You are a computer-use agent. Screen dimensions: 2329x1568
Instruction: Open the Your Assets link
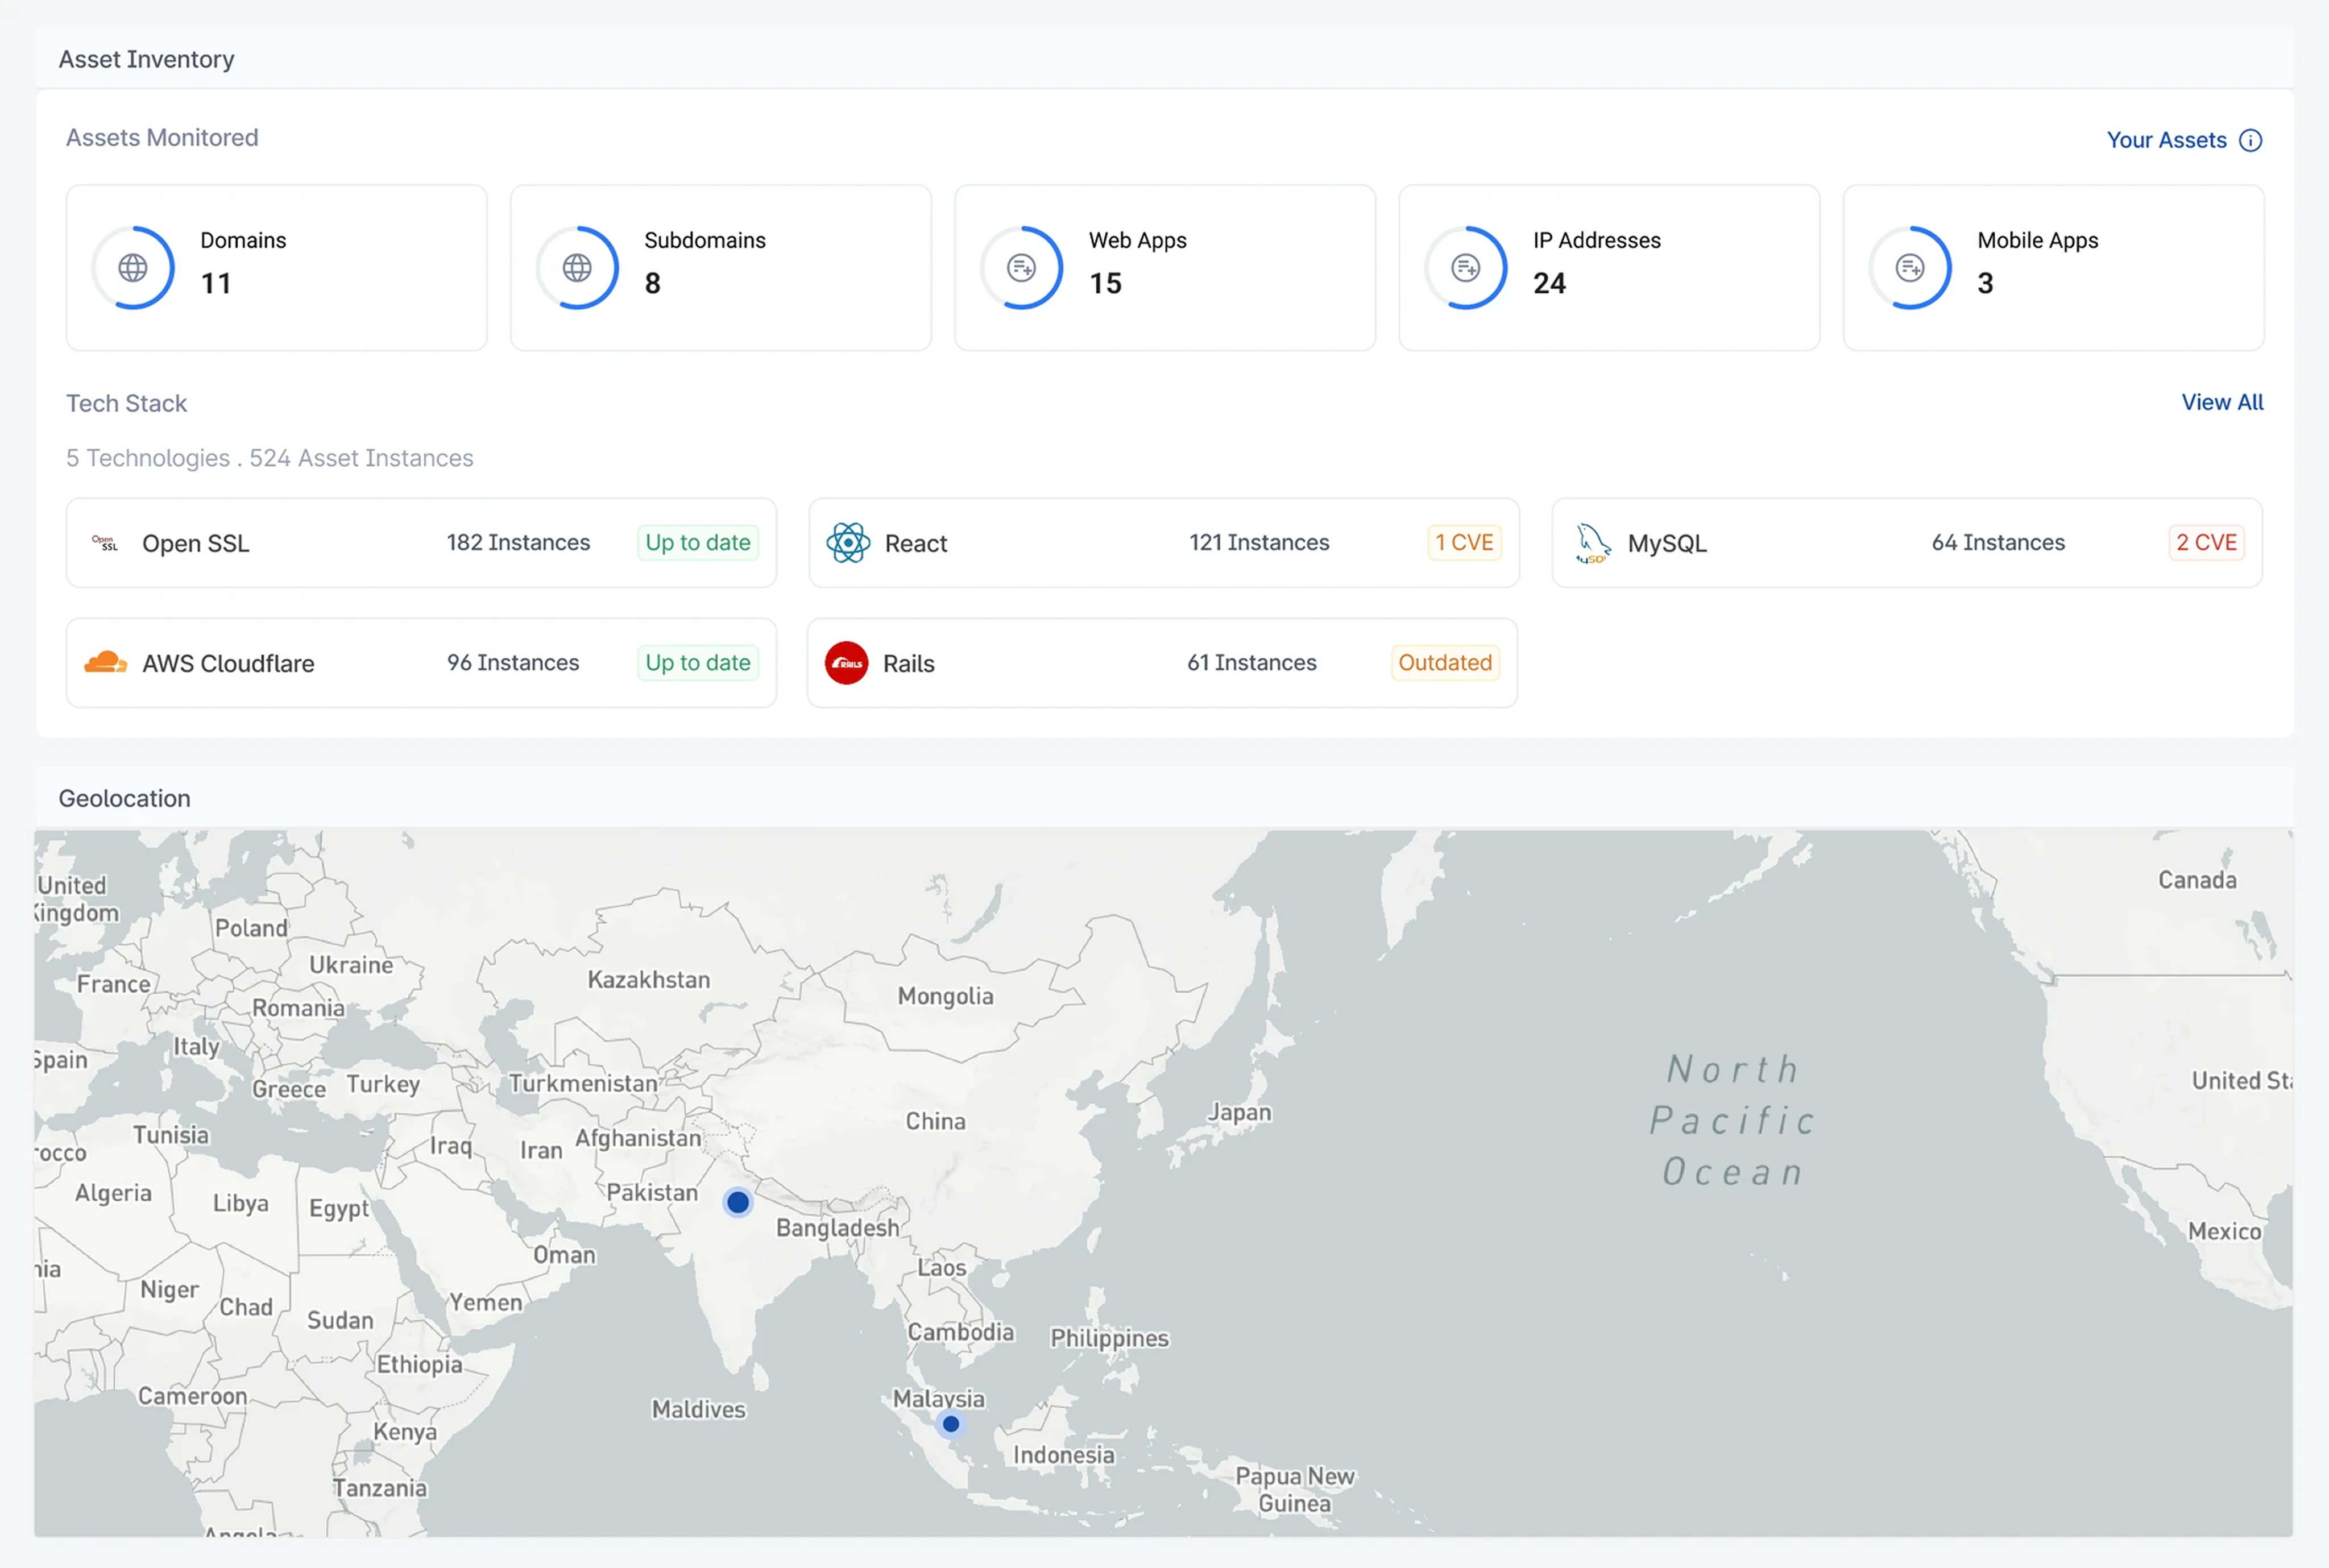(2166, 140)
